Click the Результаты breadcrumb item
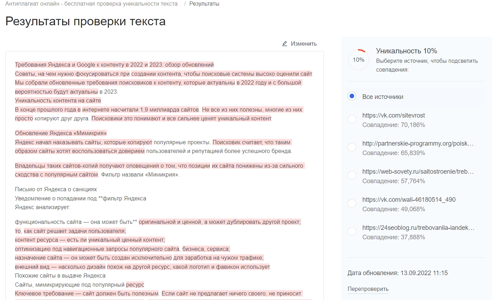This screenshot has width=494, height=300. point(204,4)
